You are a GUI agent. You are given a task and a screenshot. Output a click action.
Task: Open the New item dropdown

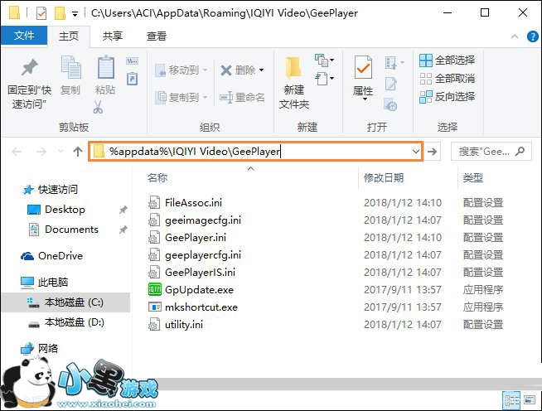pos(324,60)
